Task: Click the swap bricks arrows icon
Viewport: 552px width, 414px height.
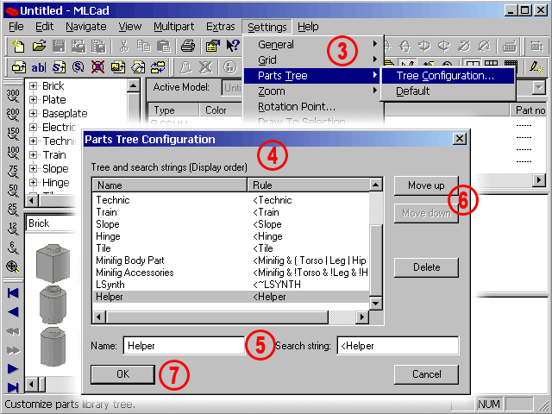Action: [x=158, y=67]
